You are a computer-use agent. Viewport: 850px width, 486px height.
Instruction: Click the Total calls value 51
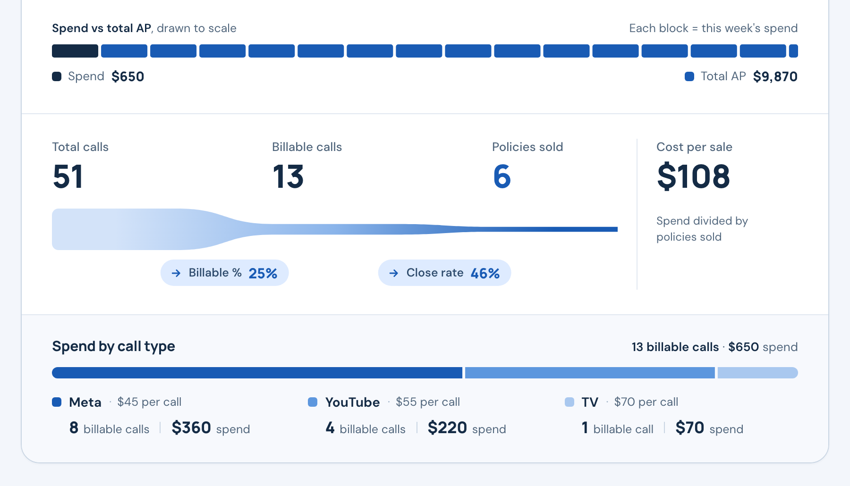(68, 177)
